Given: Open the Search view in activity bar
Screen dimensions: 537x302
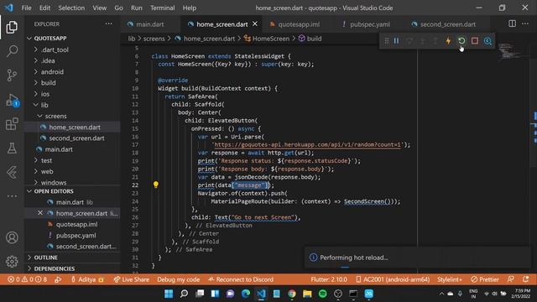Looking at the screenshot, I should (12, 51).
